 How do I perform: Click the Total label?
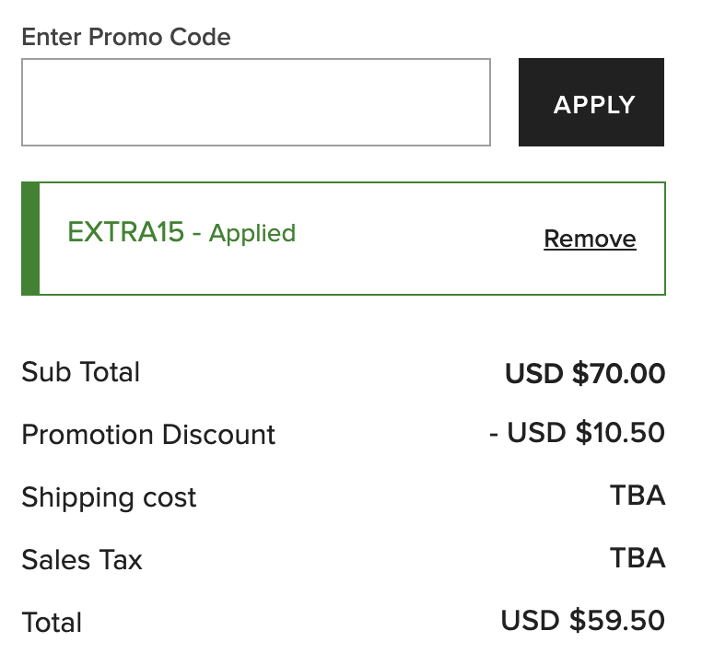tap(52, 623)
